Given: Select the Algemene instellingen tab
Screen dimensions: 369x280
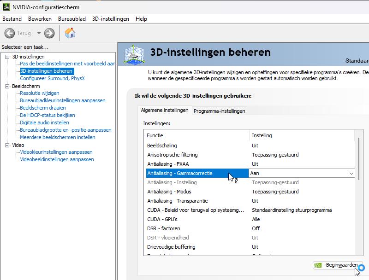Looking at the screenshot, I should (x=165, y=111).
